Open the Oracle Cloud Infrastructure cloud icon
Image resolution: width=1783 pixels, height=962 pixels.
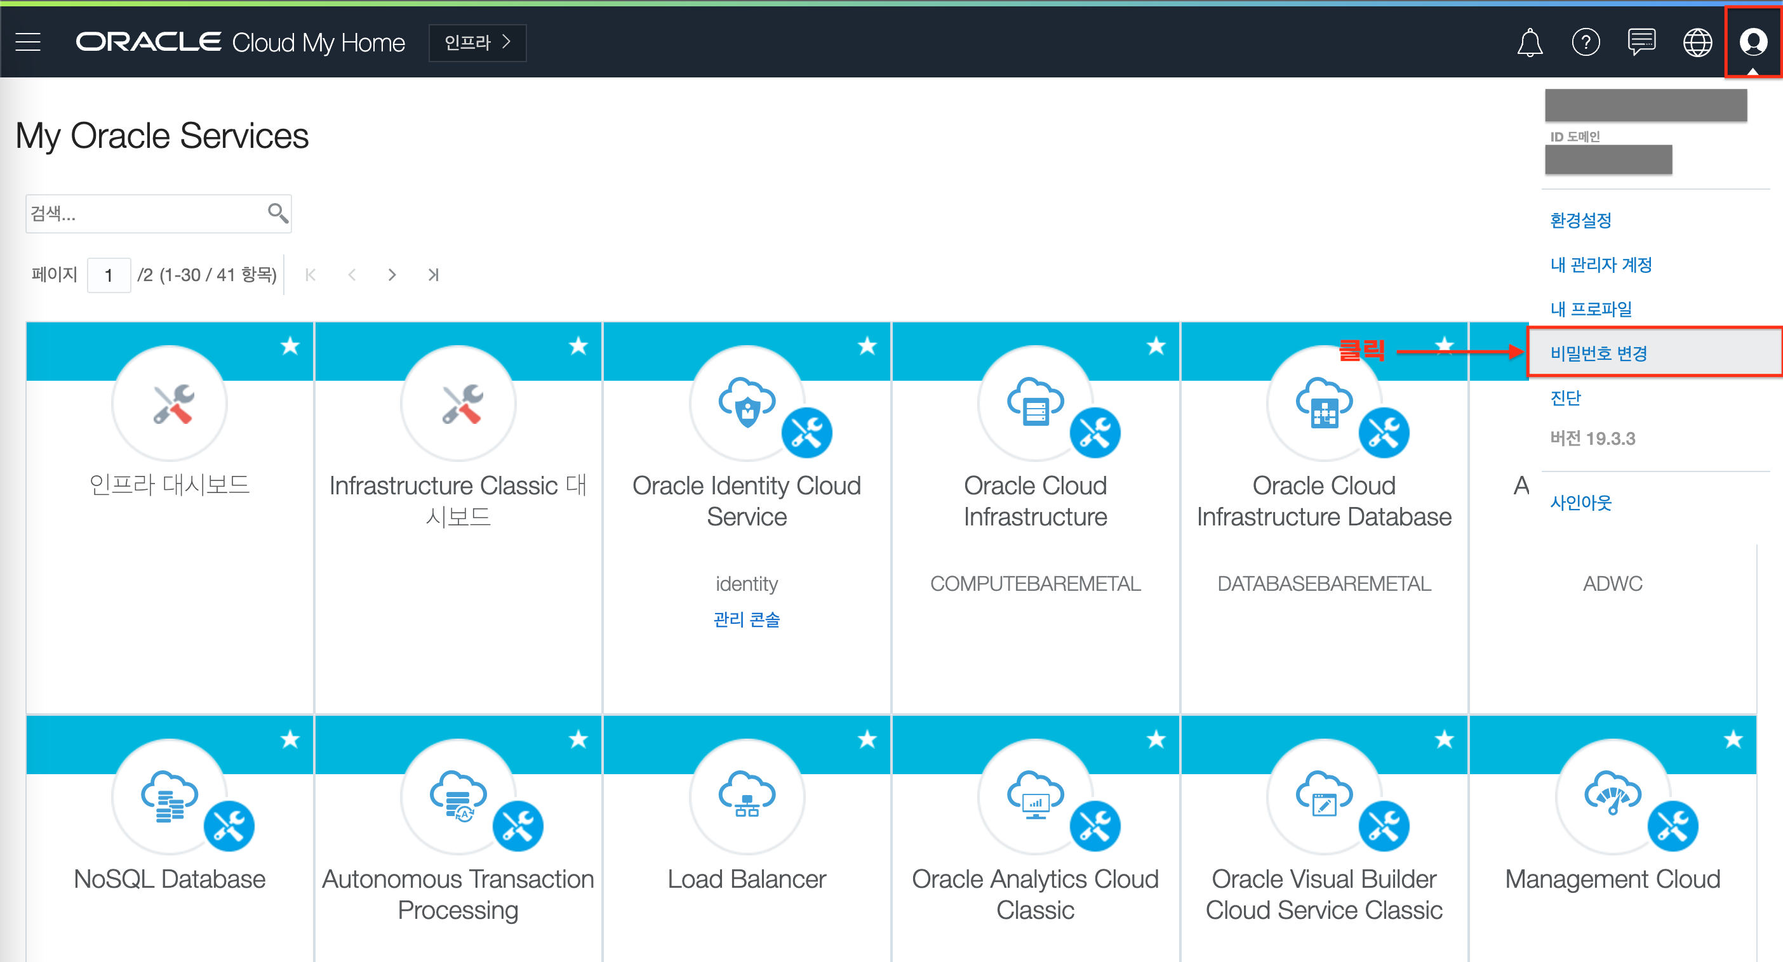point(1036,403)
